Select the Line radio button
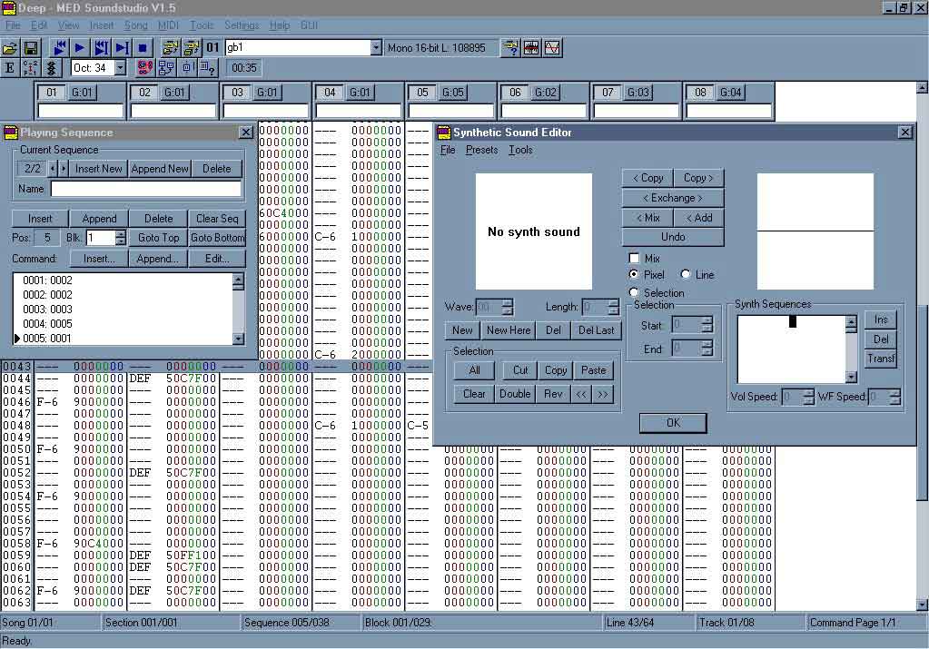This screenshot has height=649, width=929. click(686, 274)
